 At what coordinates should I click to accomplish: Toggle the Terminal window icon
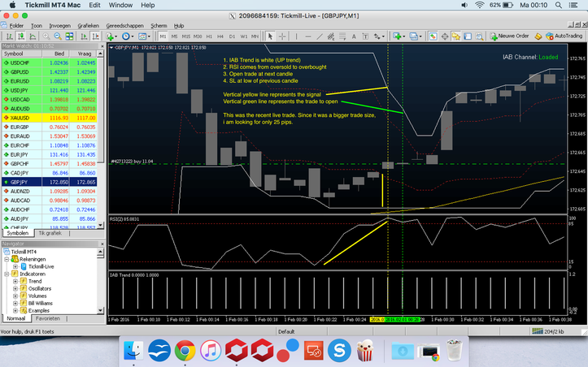[x=468, y=37]
